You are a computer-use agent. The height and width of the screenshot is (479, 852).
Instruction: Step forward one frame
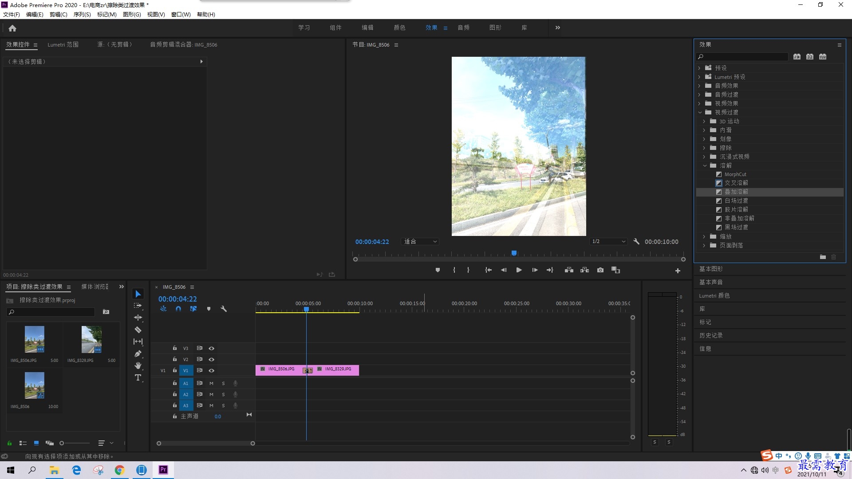pyautogui.click(x=535, y=270)
